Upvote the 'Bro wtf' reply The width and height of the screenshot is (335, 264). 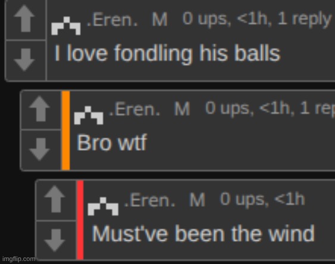point(40,108)
